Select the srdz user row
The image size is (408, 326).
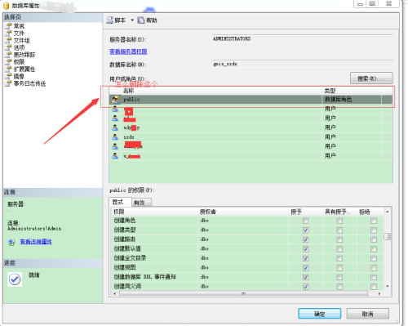(251, 136)
